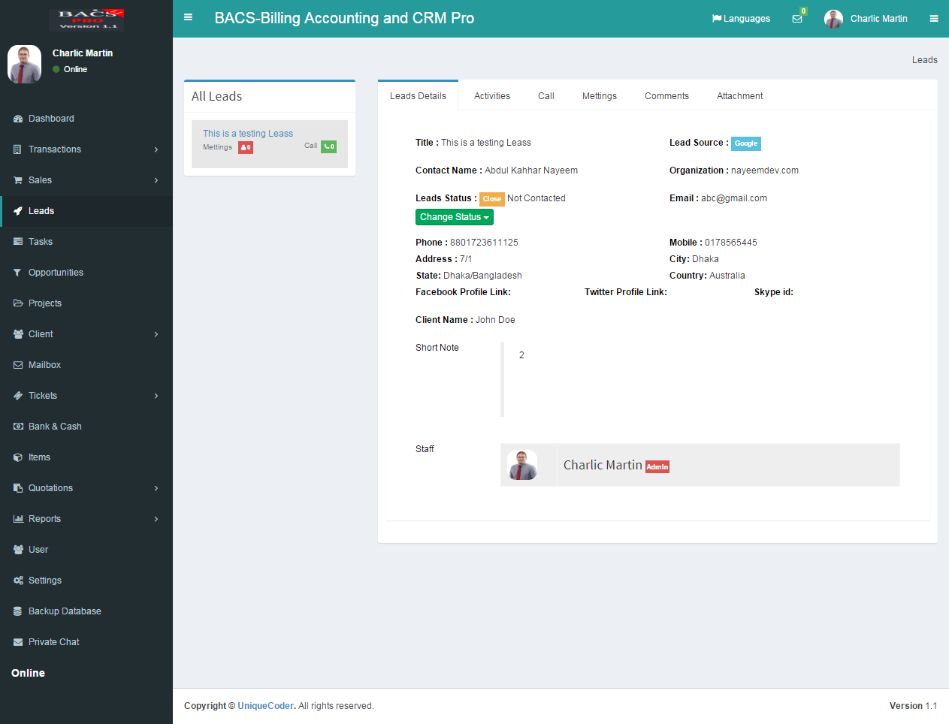Click the Transactions calculator icon
The height and width of the screenshot is (724, 949).
pyautogui.click(x=17, y=149)
